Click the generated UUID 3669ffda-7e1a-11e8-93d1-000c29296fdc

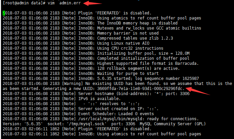click(x=140, y=89)
